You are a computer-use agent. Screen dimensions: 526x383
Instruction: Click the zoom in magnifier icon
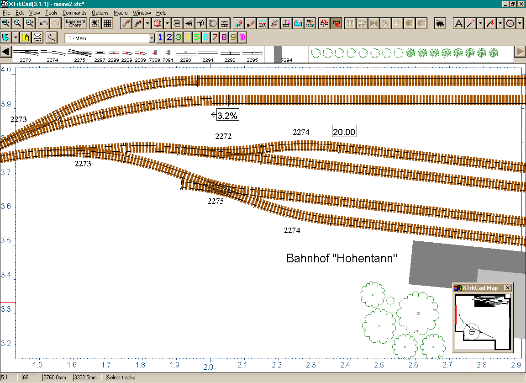6,23
